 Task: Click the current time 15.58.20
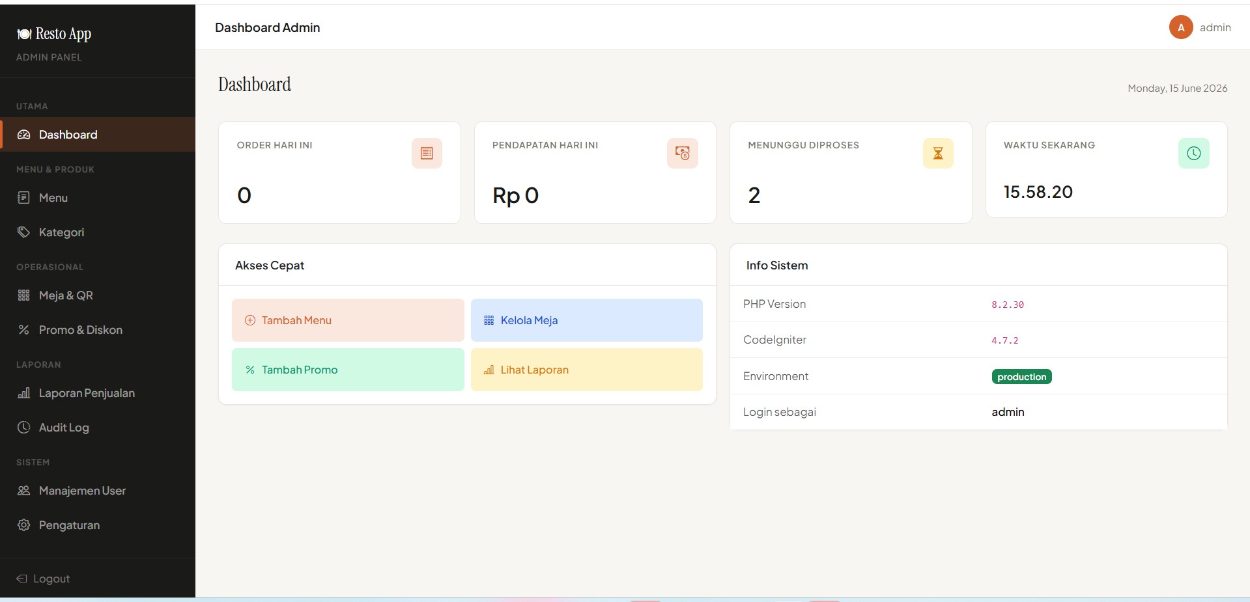coord(1038,192)
